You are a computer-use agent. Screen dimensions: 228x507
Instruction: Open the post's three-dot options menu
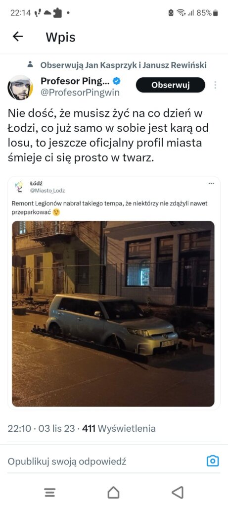[x=215, y=85]
